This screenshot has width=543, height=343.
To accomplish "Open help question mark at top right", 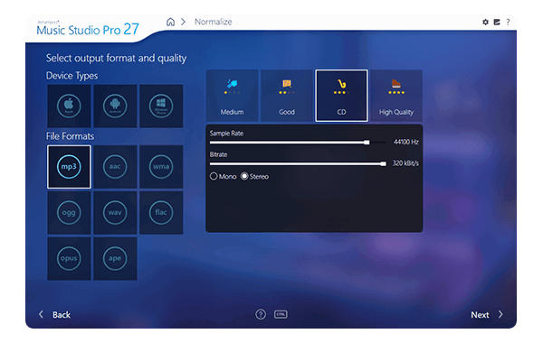I will coord(508,22).
